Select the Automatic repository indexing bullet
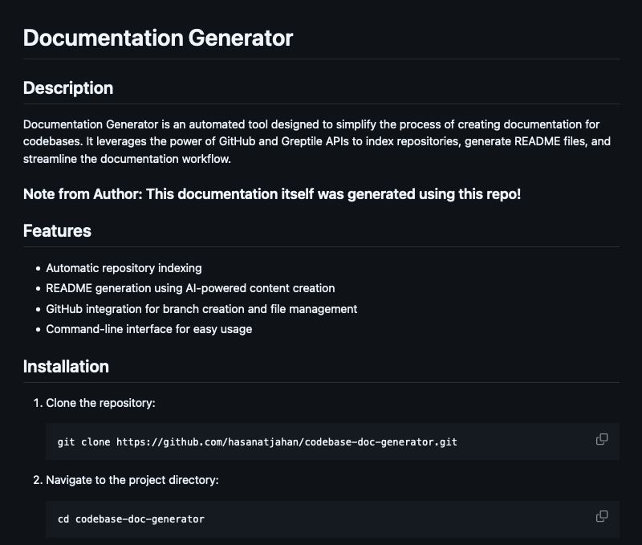This screenshot has height=545, width=642. pyautogui.click(x=124, y=268)
